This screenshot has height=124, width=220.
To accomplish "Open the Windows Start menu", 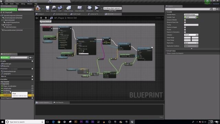I will [x=2, y=122].
